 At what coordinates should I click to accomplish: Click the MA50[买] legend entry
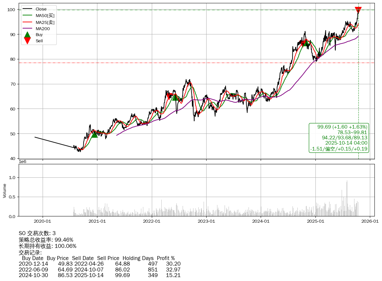(x=45, y=16)
